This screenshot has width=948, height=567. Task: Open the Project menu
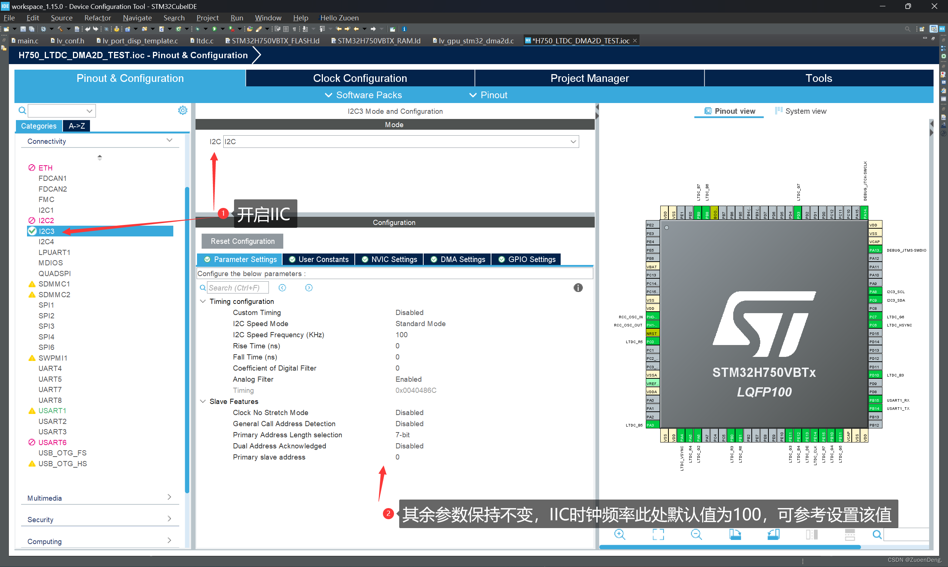(207, 18)
